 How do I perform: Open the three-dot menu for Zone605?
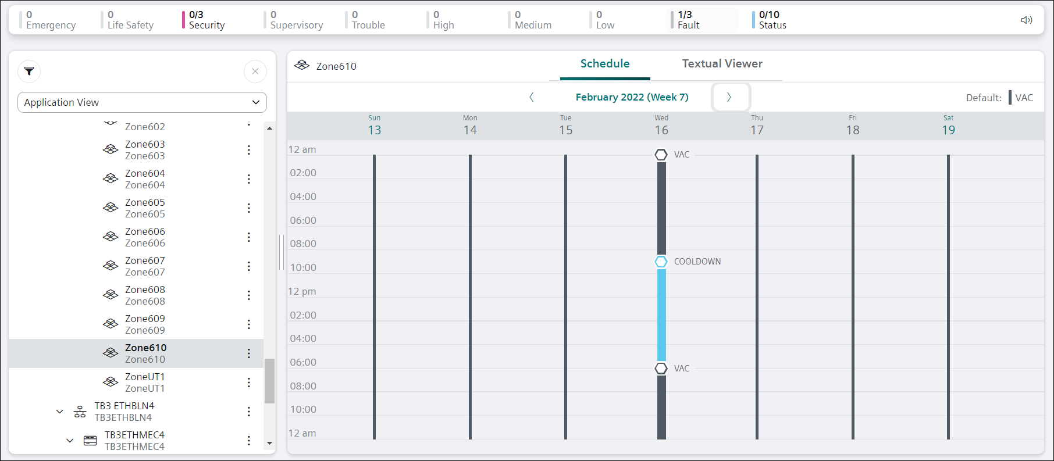249,208
